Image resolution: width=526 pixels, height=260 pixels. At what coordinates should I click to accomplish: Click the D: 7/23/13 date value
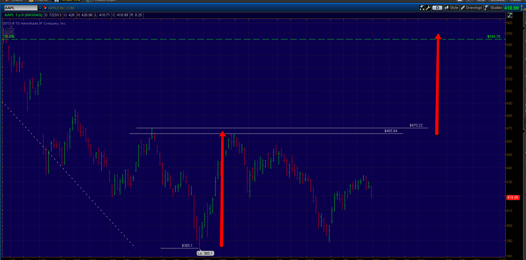[x=53, y=15]
